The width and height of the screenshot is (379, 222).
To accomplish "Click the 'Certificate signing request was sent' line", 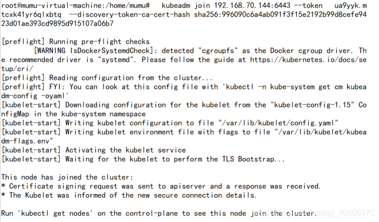I will click(x=161, y=186).
